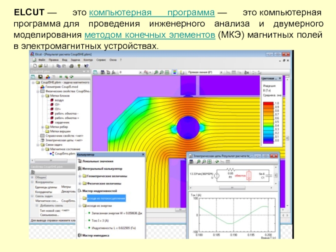Click the contour editing icon next to color map

tap(182, 72)
